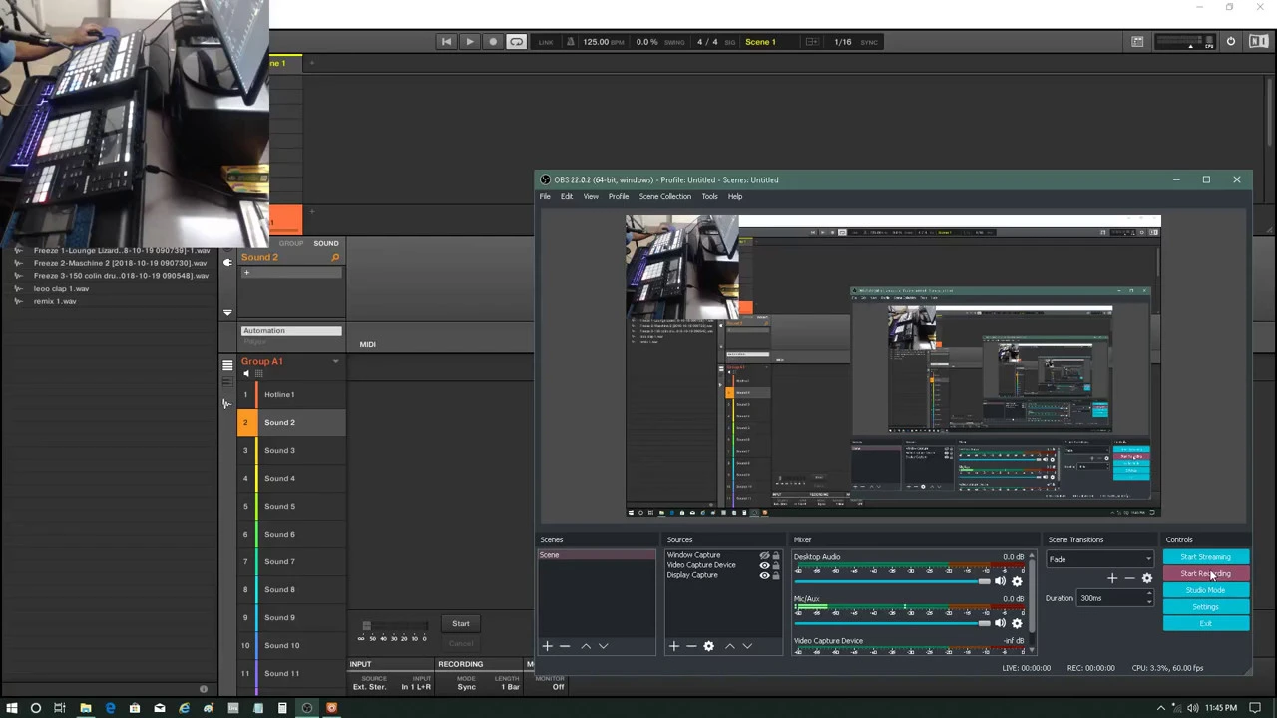Viewport: 1277px width, 718px height.
Task: Open the Group A1 dropdown arrow
Action: point(335,362)
